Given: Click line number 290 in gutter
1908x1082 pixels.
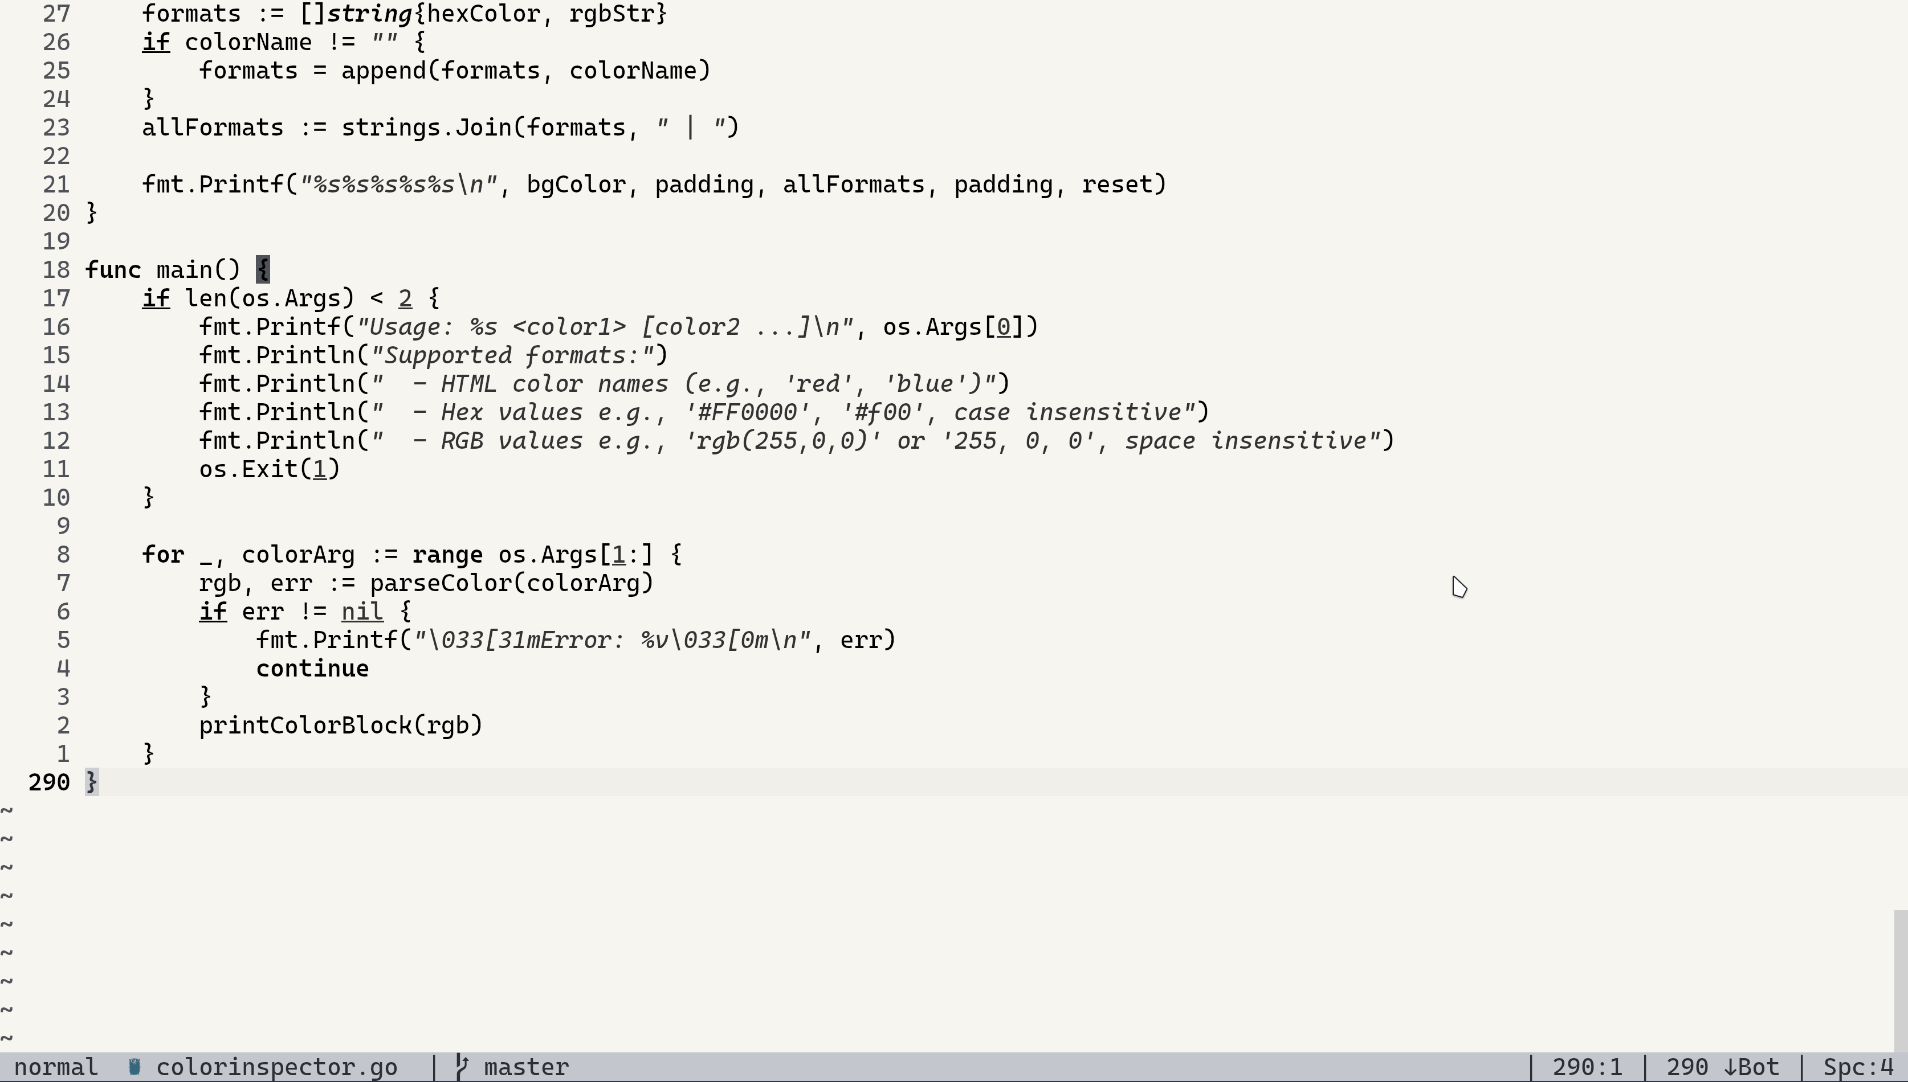Looking at the screenshot, I should [x=49, y=782].
